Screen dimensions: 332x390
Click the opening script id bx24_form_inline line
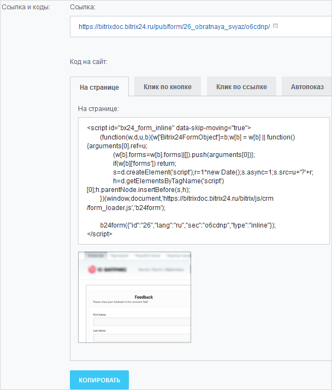169,128
